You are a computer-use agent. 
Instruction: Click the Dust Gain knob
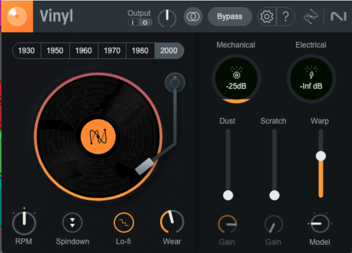click(x=227, y=225)
